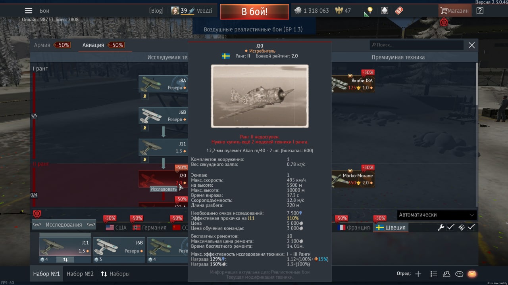Open the squad list icon
This screenshot has height=285, width=508.
tap(434, 274)
